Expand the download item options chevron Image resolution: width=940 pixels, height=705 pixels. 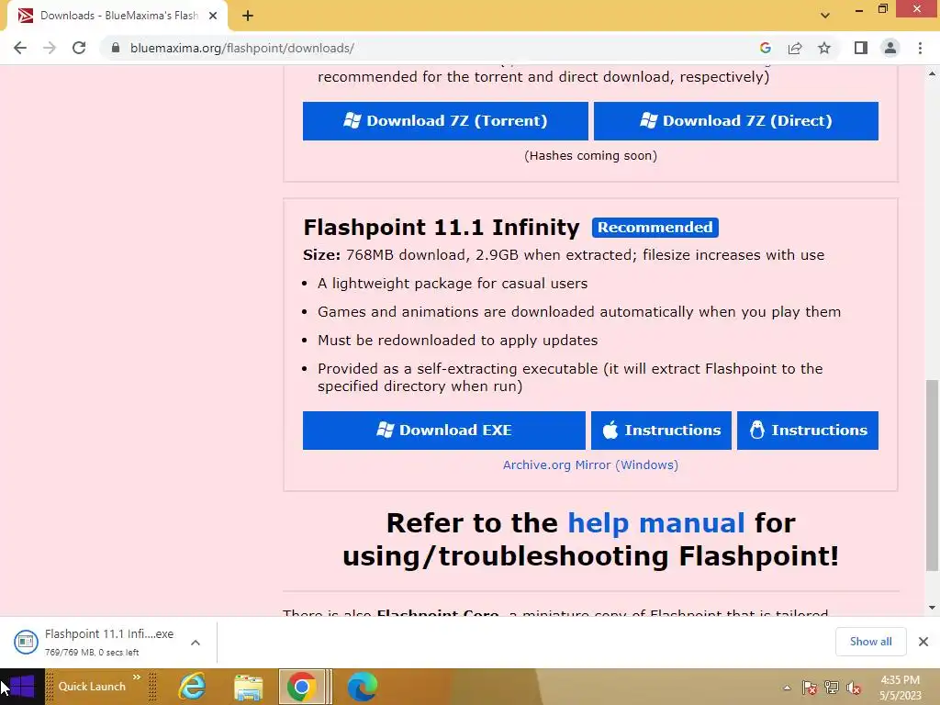pos(195,643)
